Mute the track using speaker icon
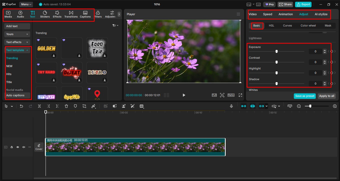 coord(24,147)
